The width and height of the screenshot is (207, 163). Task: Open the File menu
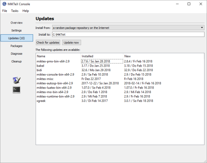tap(5, 11)
